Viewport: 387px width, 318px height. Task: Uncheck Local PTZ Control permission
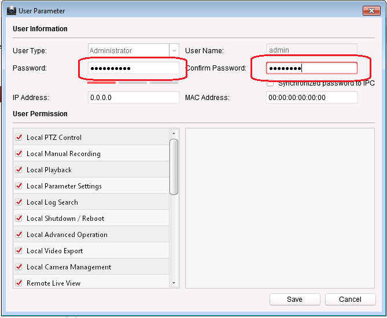(x=19, y=138)
